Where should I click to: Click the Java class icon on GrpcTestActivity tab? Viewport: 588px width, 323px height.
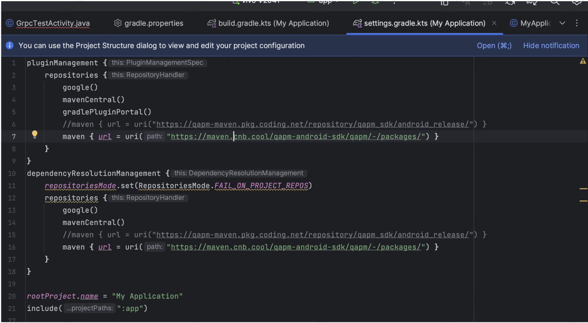coord(10,23)
